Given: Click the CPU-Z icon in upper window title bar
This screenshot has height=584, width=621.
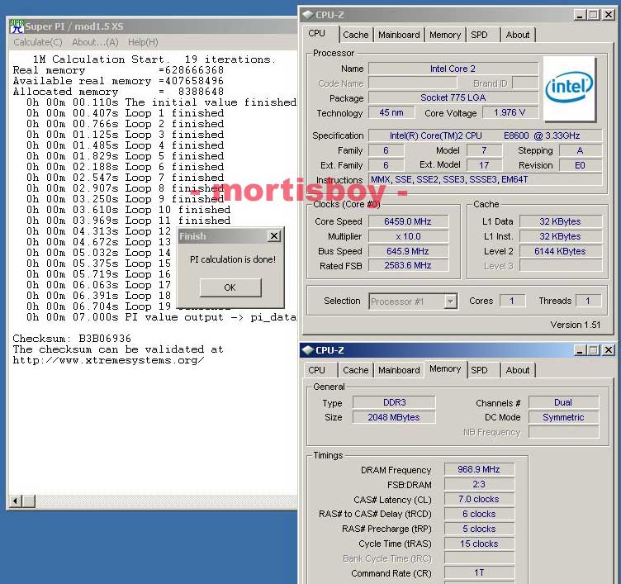Looking at the screenshot, I should (308, 15).
